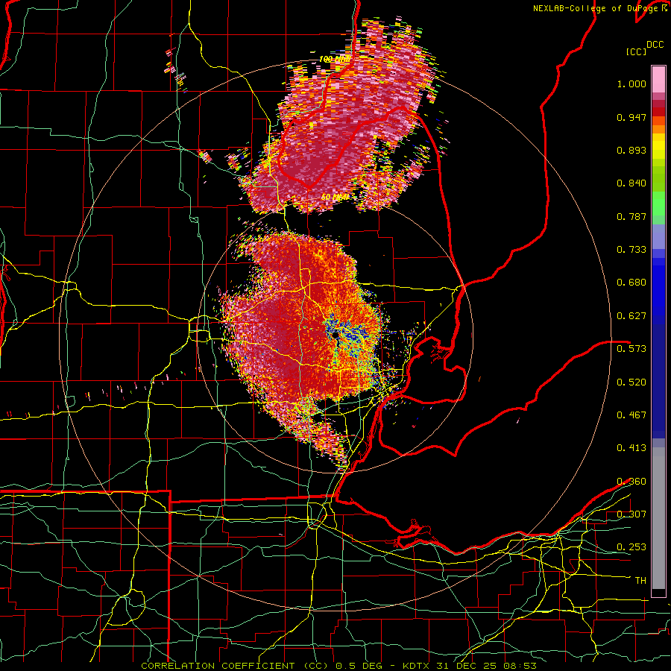
Task: Click the 0.893 legend value
Action: pos(631,150)
